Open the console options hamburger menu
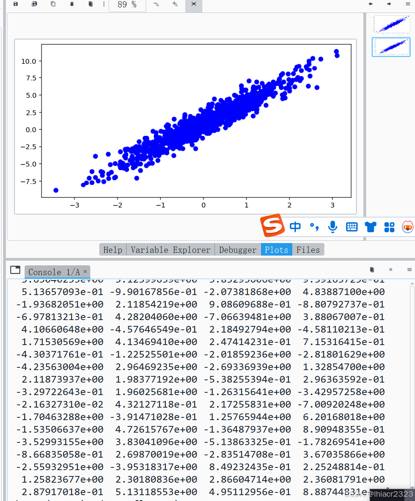This screenshot has width=415, height=501. pos(409,269)
